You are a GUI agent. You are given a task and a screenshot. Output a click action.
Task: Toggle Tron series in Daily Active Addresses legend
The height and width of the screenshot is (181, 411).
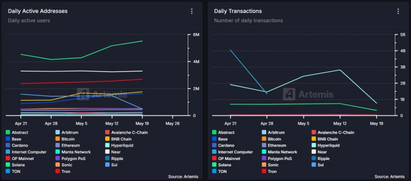[x=63, y=171]
